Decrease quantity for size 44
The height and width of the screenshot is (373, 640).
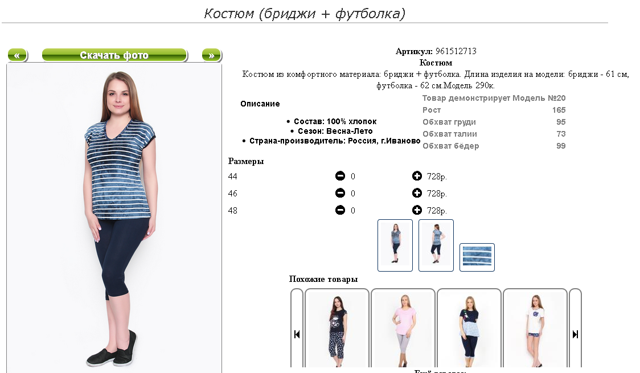pos(340,176)
